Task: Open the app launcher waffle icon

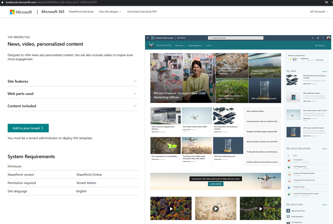Action: (148, 38)
